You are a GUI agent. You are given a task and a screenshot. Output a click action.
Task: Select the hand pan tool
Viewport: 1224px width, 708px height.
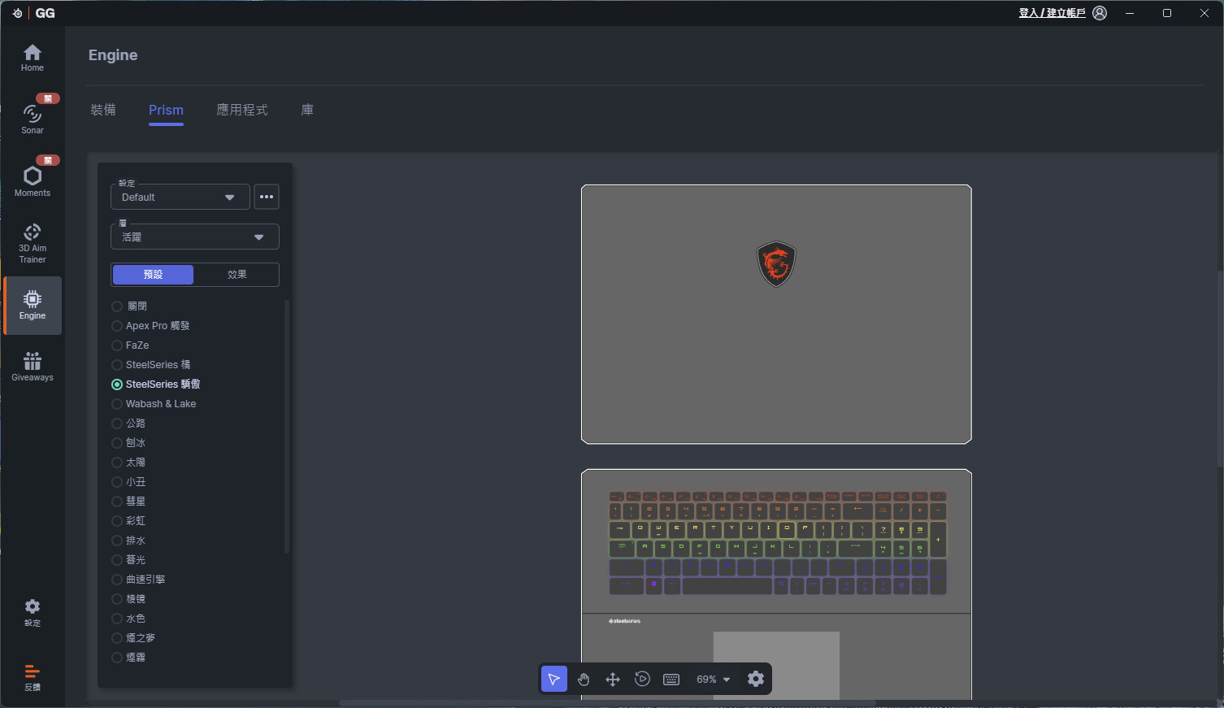(x=584, y=679)
